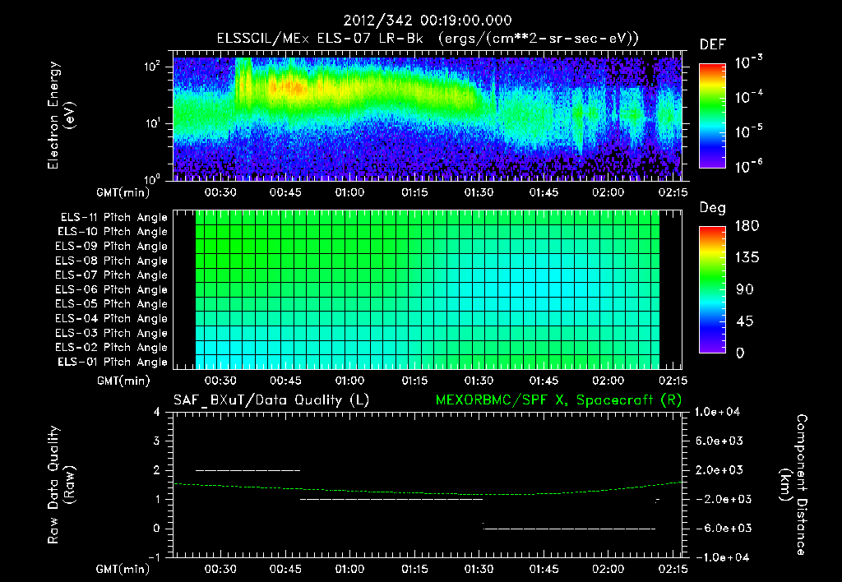
Task: Click the 10^-6 value on the DEF scale
Action: pos(748,166)
